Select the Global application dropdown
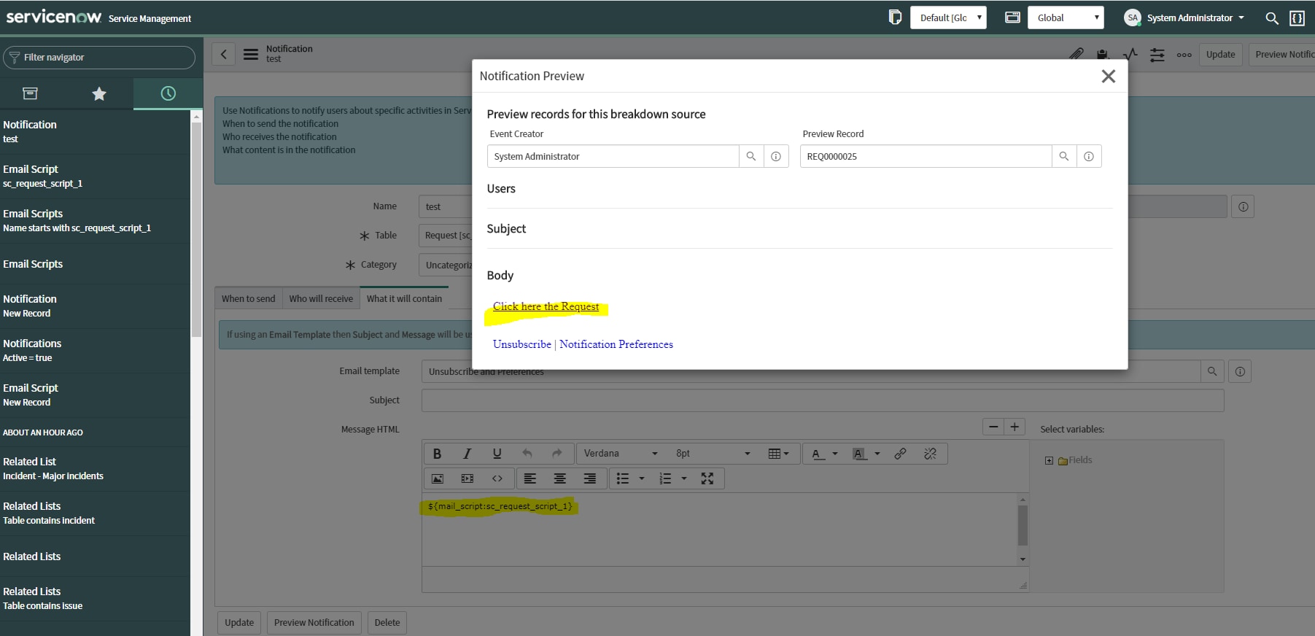1315x636 pixels. pos(1066,18)
